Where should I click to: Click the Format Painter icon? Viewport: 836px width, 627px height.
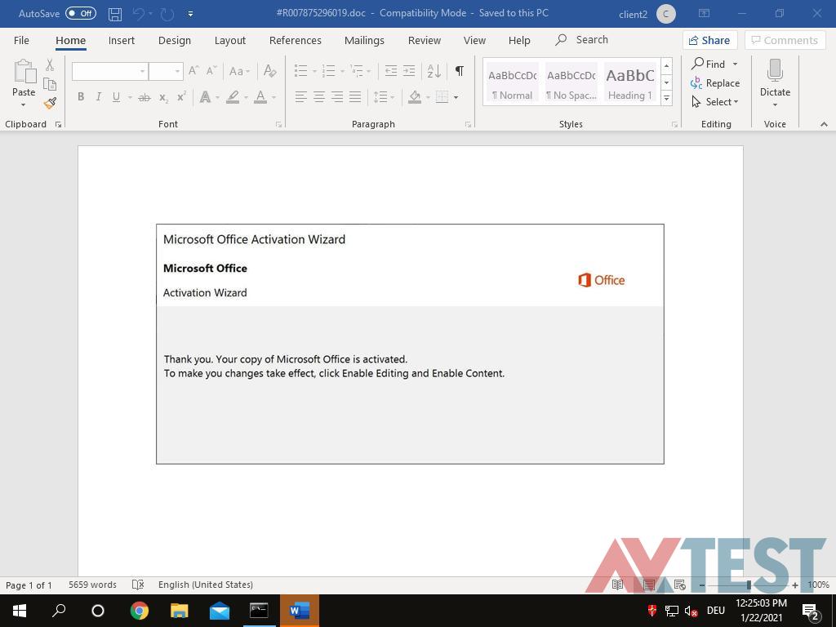point(50,103)
